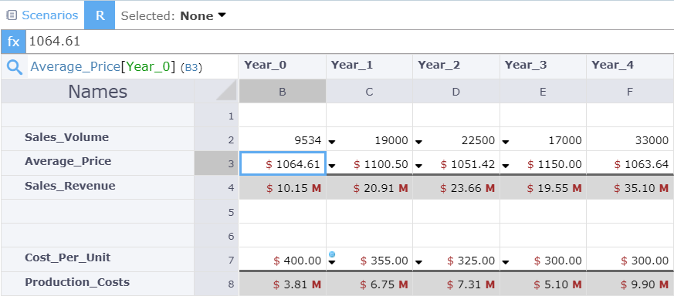Select row 4 header

click(x=216, y=188)
